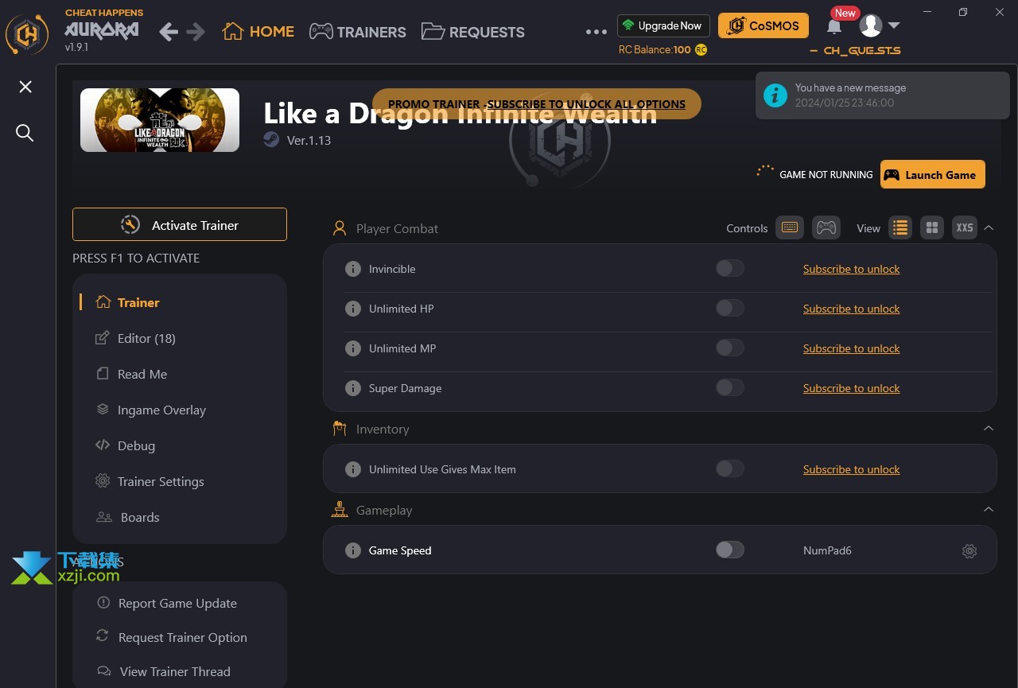Click the promo trainer subscribe banner
Screen dimensions: 1018x688
537,104
